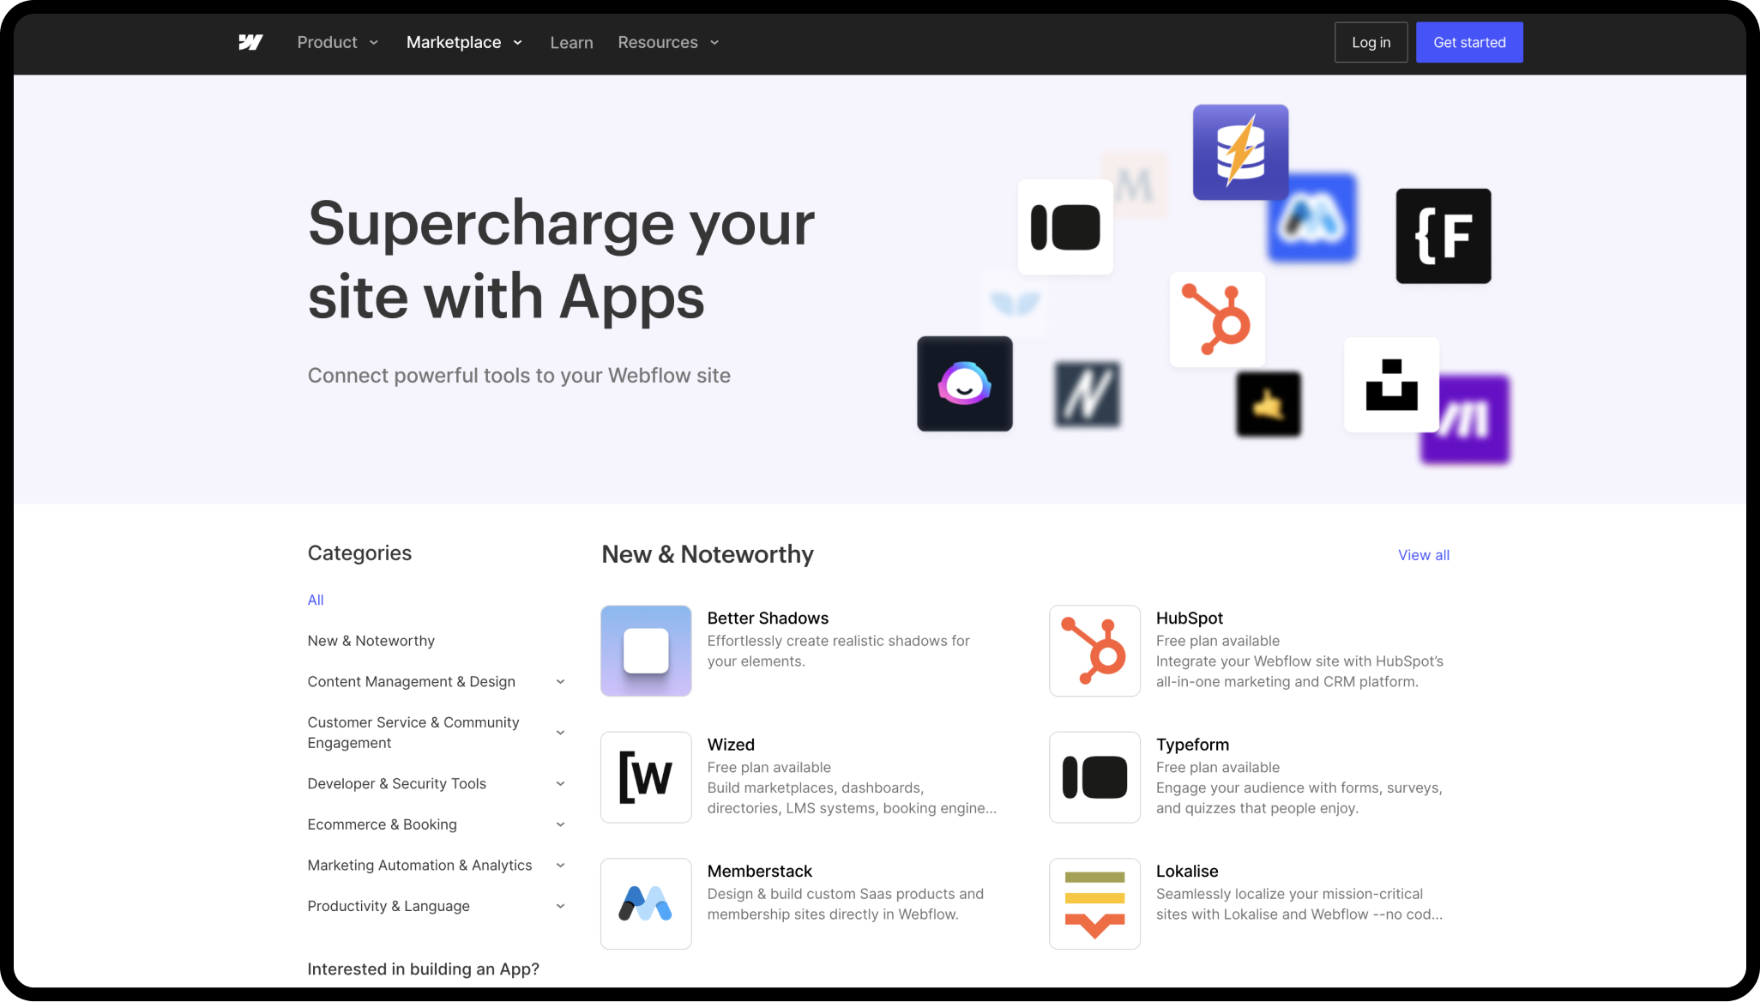Expand Developer & Security Tools chevron
Image resolution: width=1760 pixels, height=1002 pixels.
coord(560,783)
